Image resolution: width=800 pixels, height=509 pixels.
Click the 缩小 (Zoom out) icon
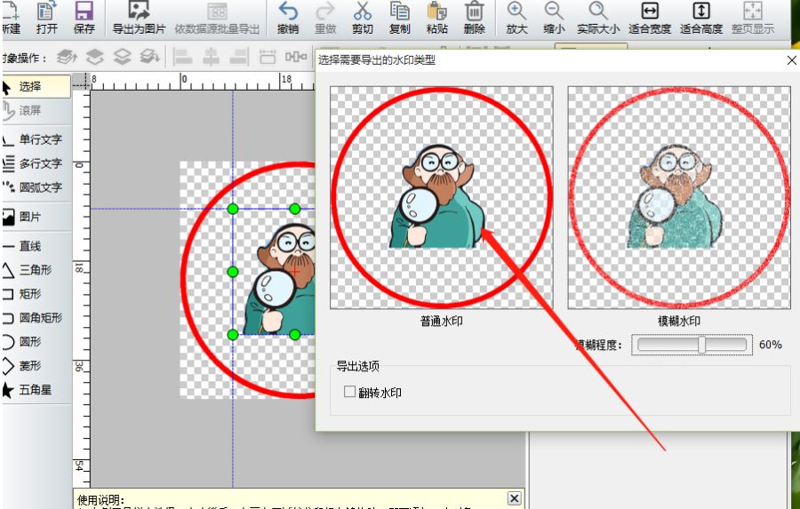[x=554, y=12]
